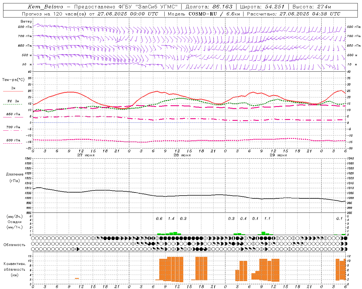Click the "Td 2м" dew point legend entry
Viewport: 362px width, 289px height.
click(13, 101)
